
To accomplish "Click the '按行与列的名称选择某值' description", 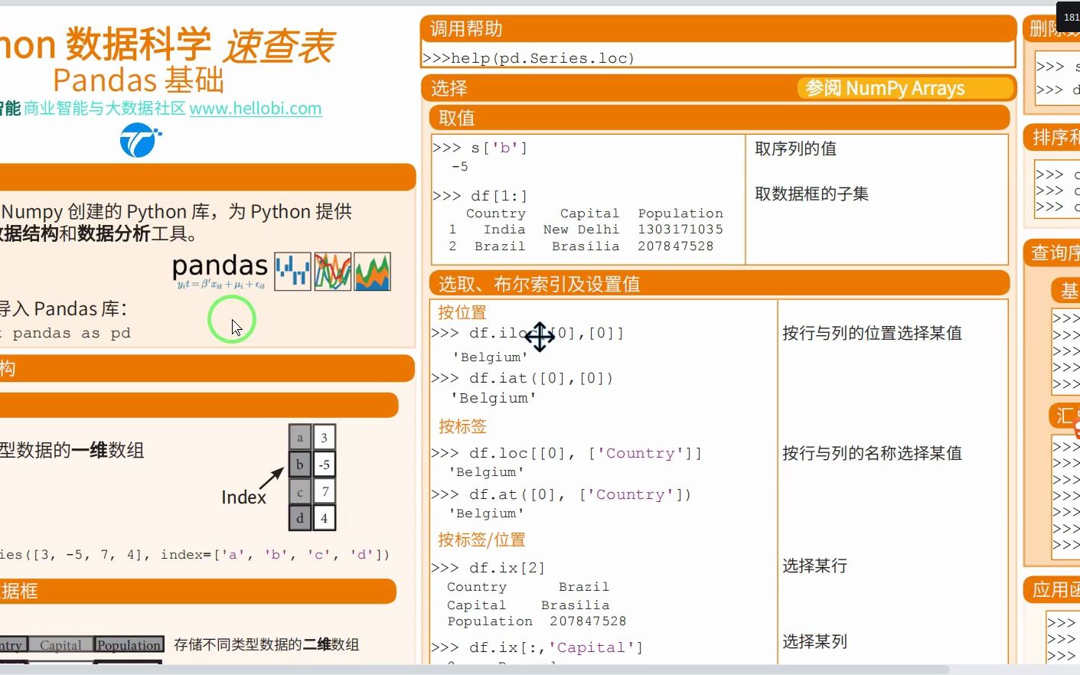I will (872, 453).
